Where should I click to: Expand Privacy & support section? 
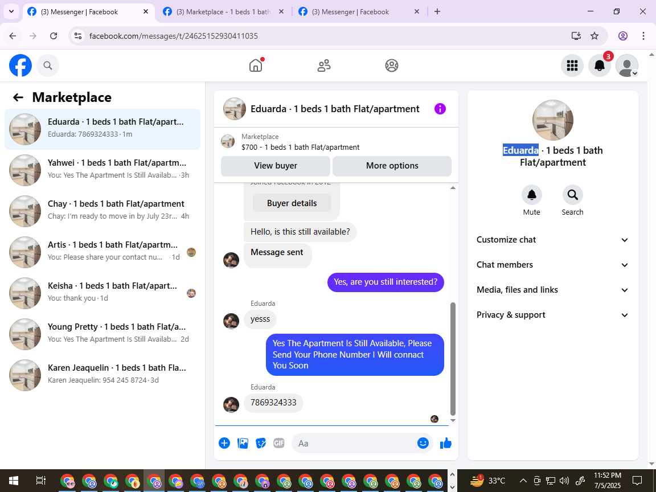(553, 315)
